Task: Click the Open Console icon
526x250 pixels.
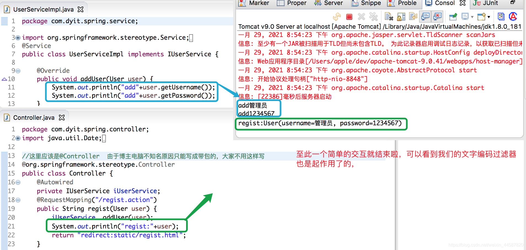Action: pos(482,17)
